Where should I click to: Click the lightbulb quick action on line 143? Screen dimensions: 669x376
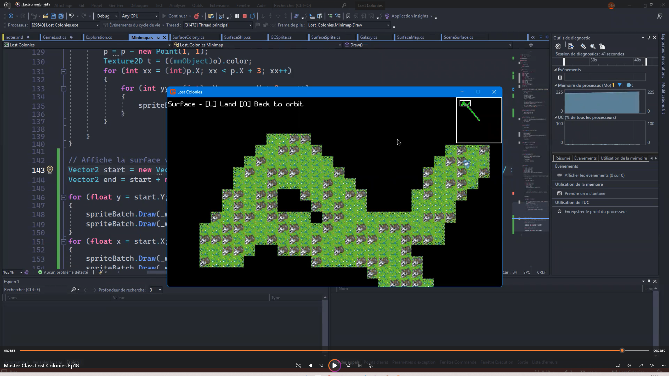50,170
